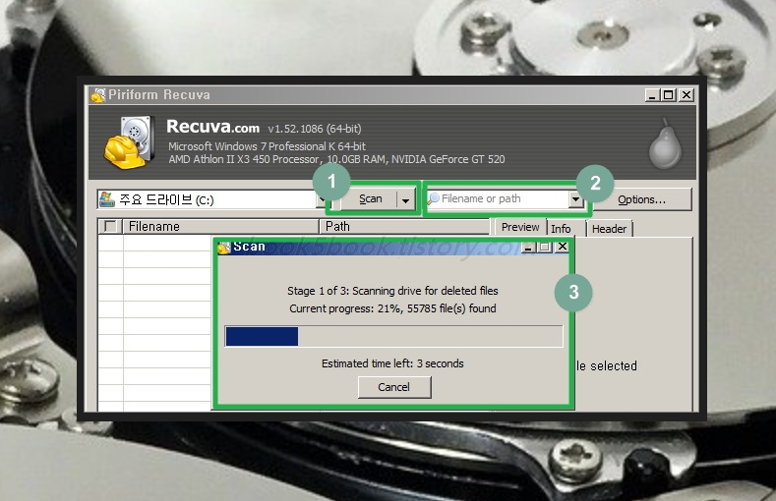Image resolution: width=776 pixels, height=501 pixels.
Task: Switch to the Header tab
Action: (609, 229)
